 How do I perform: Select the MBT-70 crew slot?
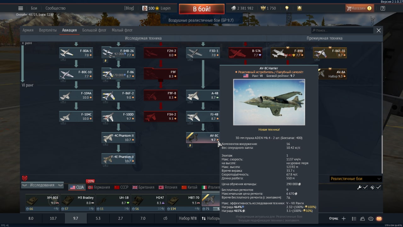click(x=183, y=202)
